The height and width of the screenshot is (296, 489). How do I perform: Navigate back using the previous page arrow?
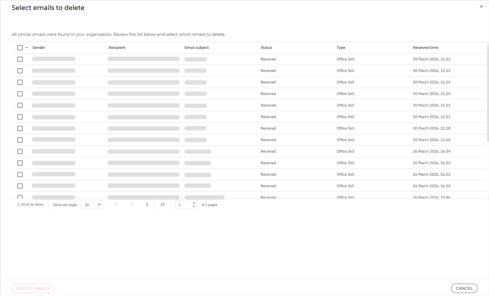point(132,204)
